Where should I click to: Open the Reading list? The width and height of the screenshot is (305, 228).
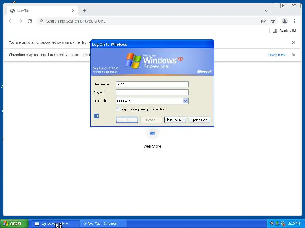(x=284, y=31)
